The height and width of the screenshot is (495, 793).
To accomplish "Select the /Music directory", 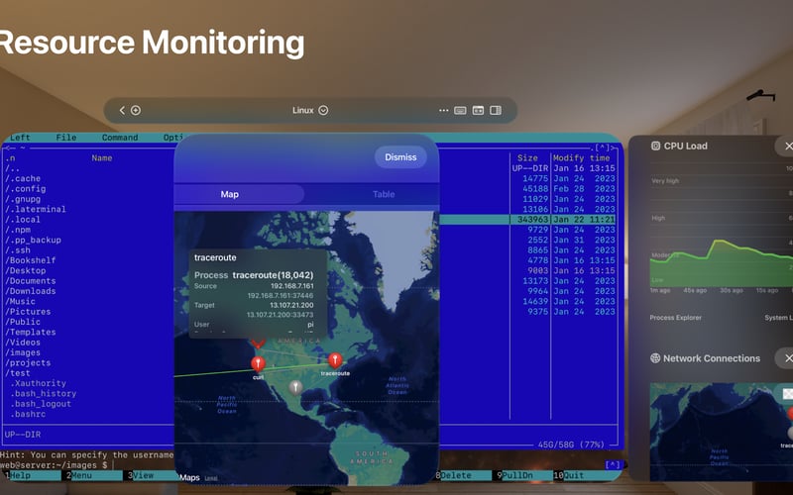I will 20,301.
